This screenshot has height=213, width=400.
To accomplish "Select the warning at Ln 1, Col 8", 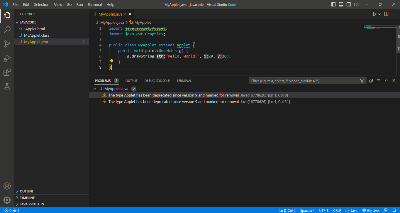I will tap(244, 95).
